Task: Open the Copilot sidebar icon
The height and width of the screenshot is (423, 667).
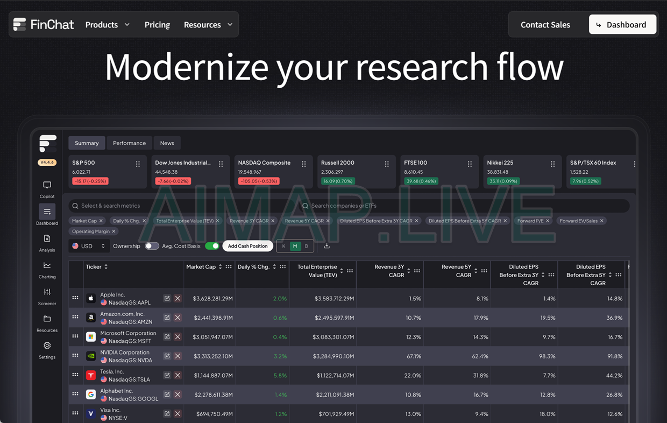Action: point(47,186)
